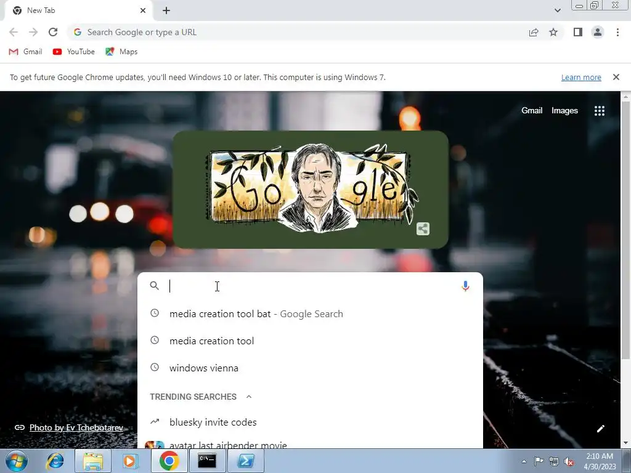
Task: Switch to PowerShell in taskbar
Action: click(246, 461)
